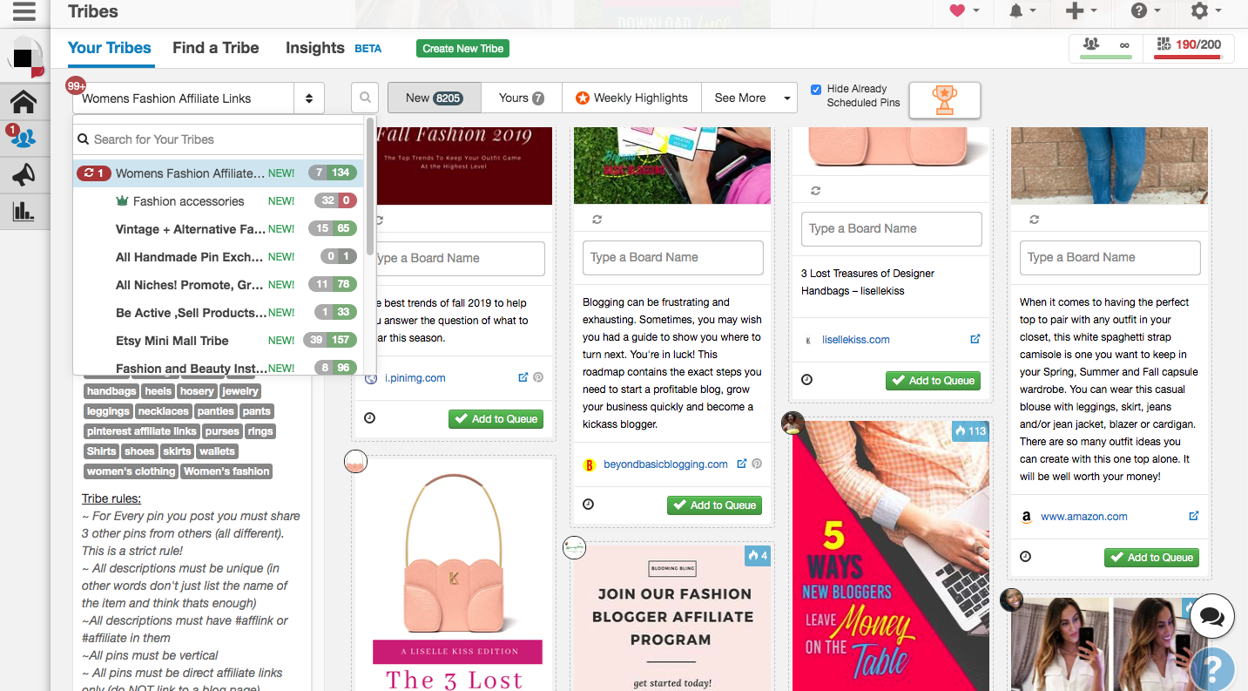This screenshot has width=1248, height=691.
Task: Open the Tribes people sidebar icon
Action: click(24, 138)
